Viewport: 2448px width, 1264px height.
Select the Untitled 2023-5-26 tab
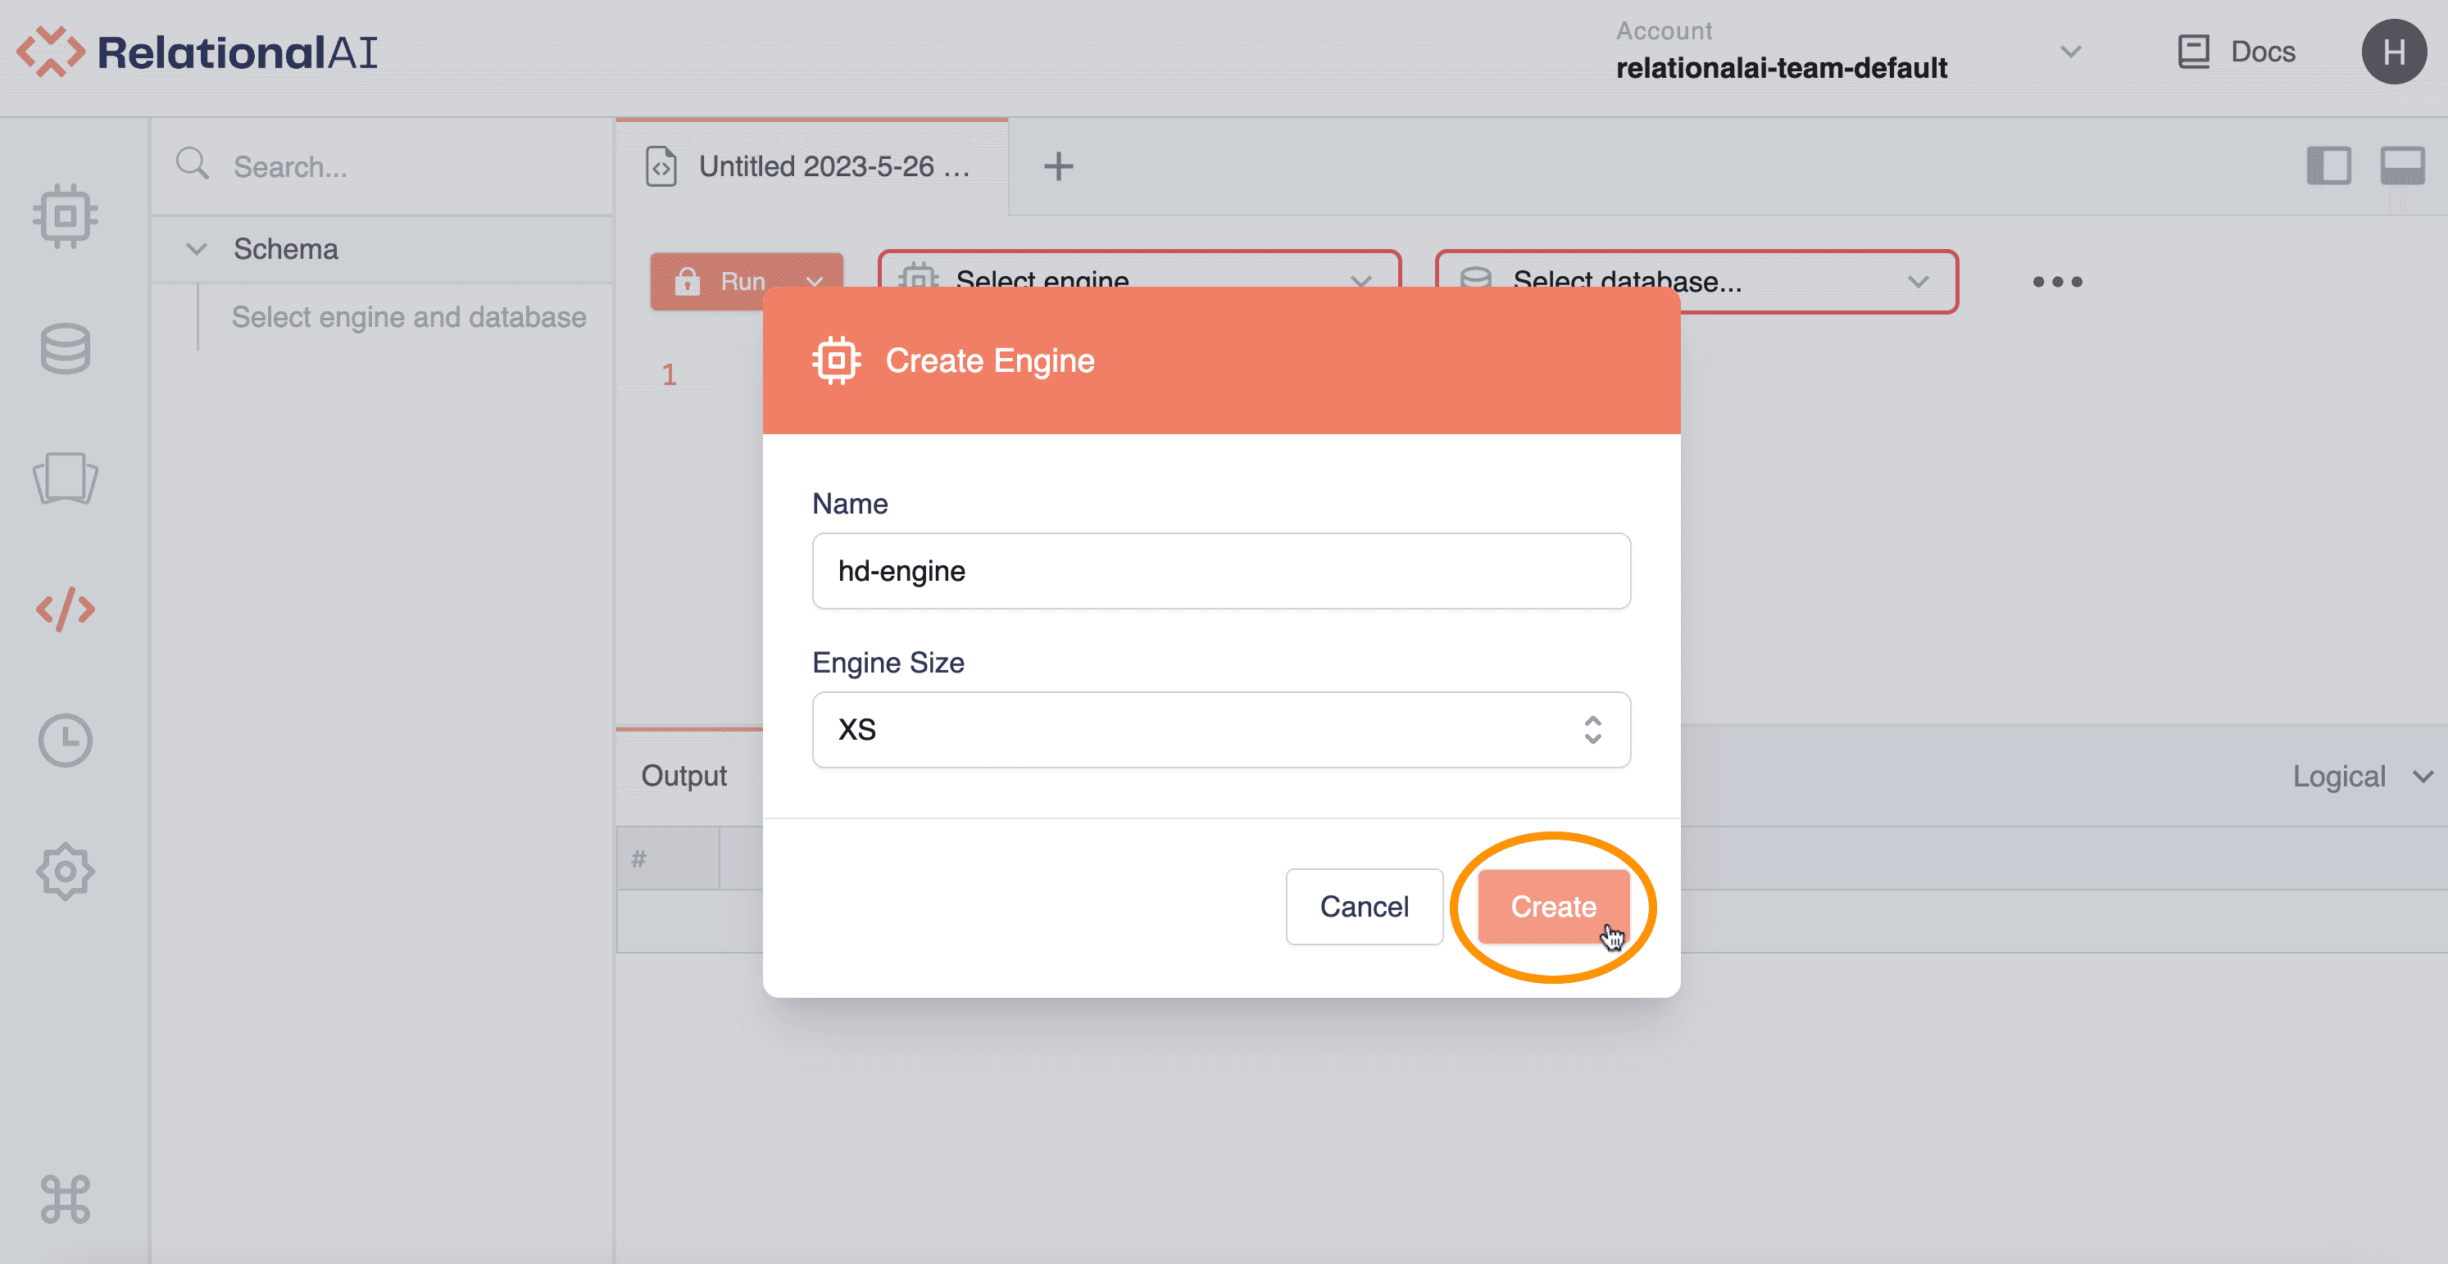[x=812, y=167]
